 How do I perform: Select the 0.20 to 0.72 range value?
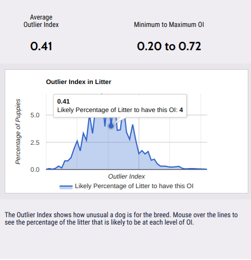point(169,47)
